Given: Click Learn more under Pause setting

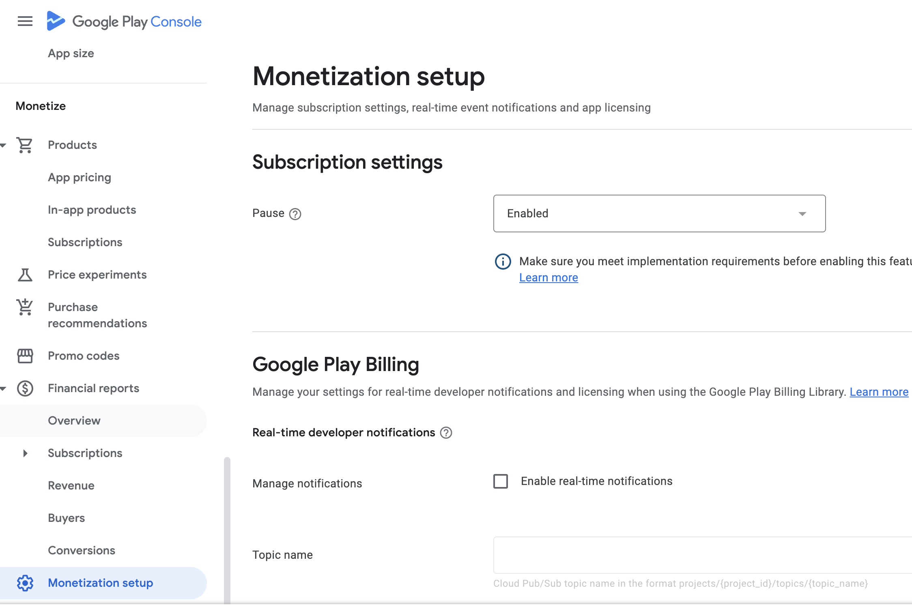Looking at the screenshot, I should coord(548,278).
